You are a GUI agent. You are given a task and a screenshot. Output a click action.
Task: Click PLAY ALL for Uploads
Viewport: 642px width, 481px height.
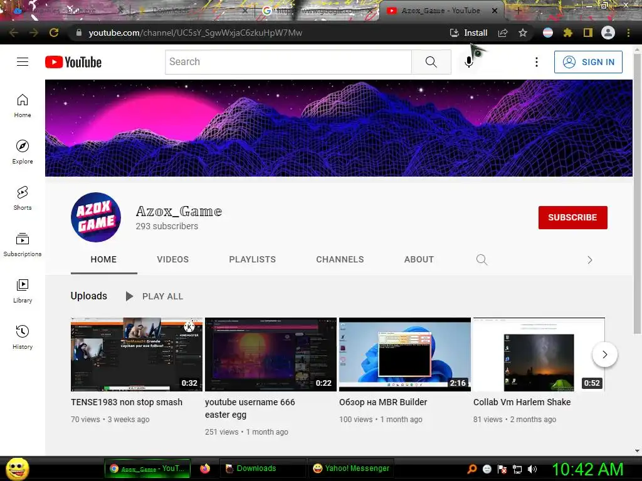pyautogui.click(x=154, y=296)
